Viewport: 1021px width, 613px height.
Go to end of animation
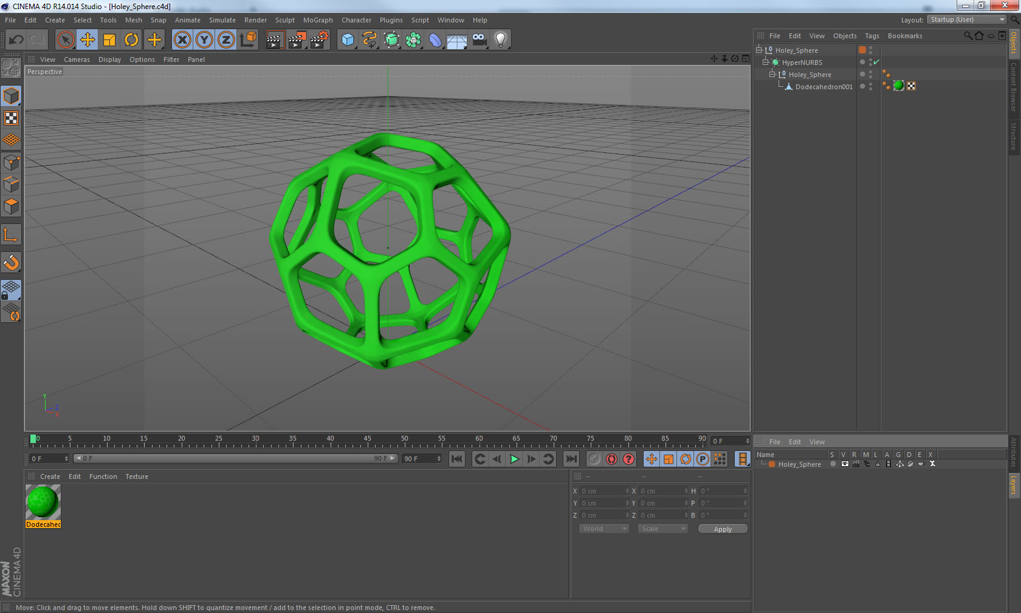(571, 459)
